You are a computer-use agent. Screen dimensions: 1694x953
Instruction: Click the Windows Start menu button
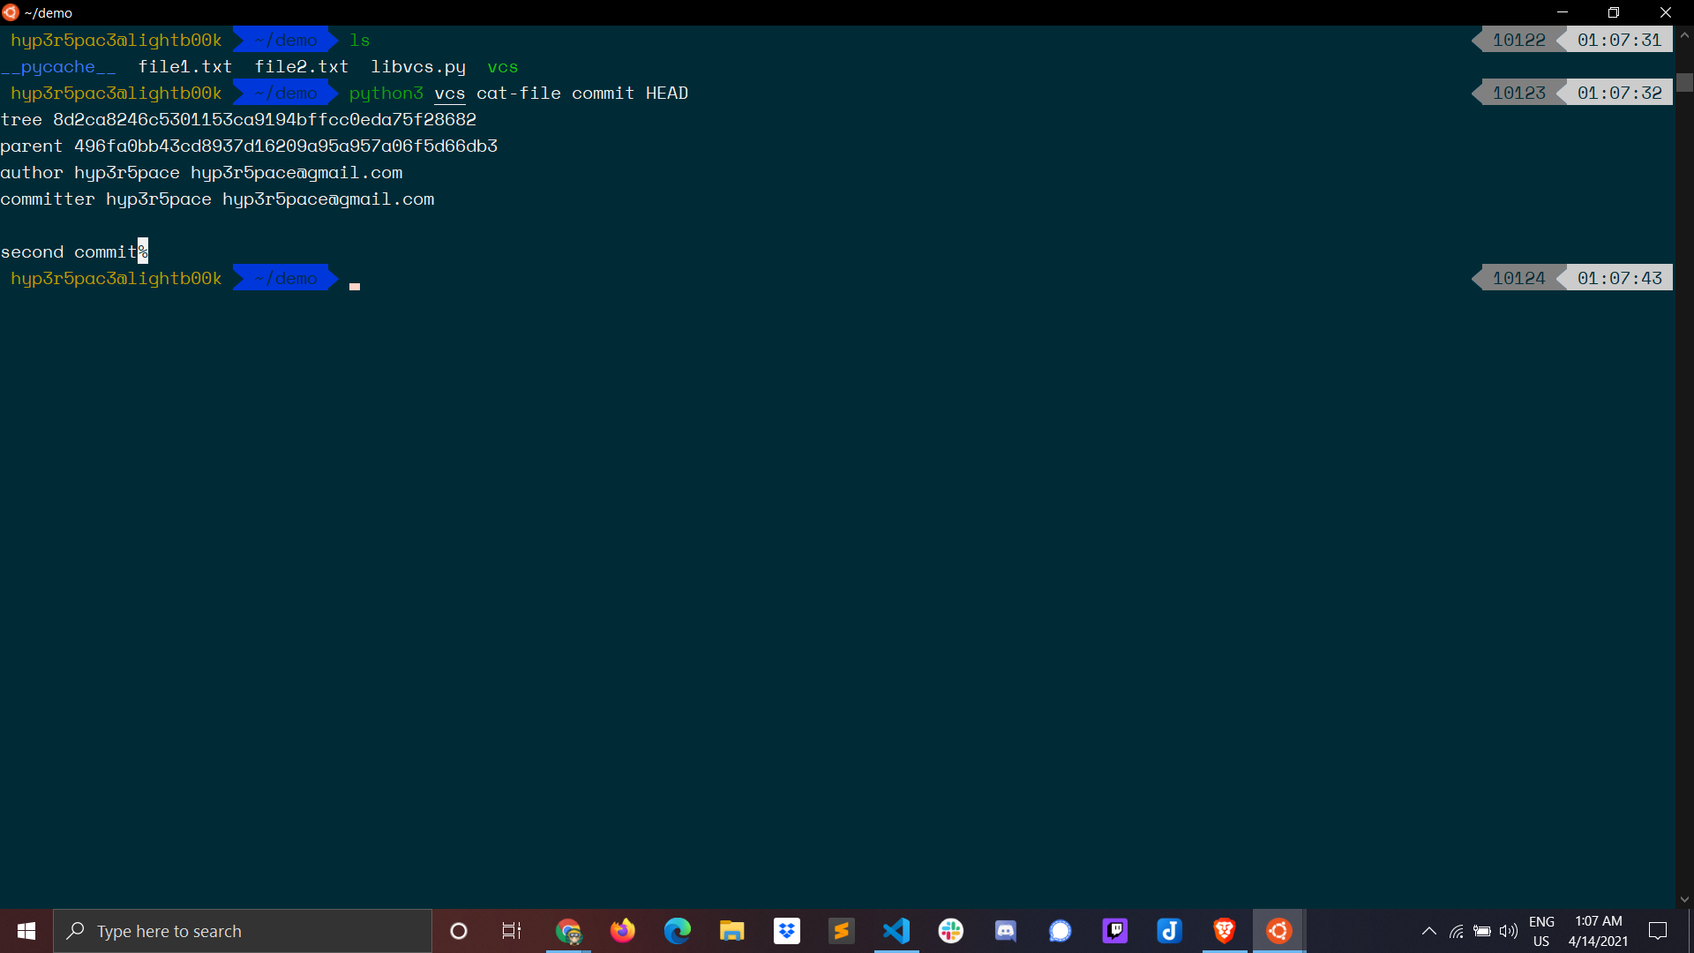pos(26,931)
